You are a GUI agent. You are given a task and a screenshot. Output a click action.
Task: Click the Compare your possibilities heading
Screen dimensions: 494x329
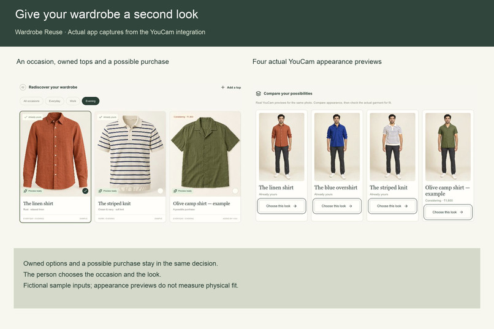click(288, 94)
